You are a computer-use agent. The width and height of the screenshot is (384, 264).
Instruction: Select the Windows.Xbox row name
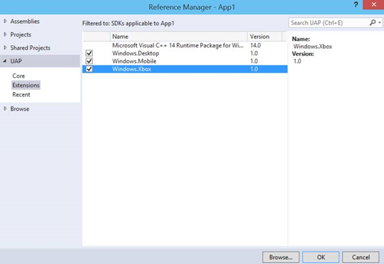pos(132,69)
